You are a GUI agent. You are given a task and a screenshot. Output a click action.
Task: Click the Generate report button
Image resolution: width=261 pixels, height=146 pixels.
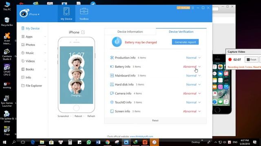[x=185, y=42]
